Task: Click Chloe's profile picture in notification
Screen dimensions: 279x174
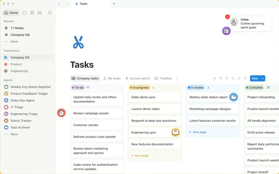Action: coord(234,23)
